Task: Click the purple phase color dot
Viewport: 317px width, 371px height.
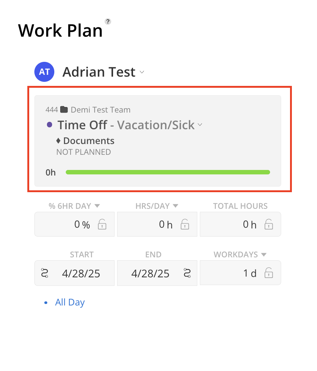Action: (x=50, y=125)
